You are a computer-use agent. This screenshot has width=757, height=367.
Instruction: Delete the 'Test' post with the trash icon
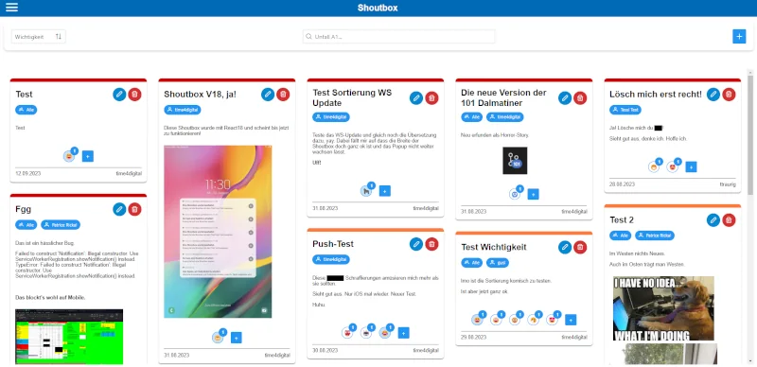click(x=134, y=95)
